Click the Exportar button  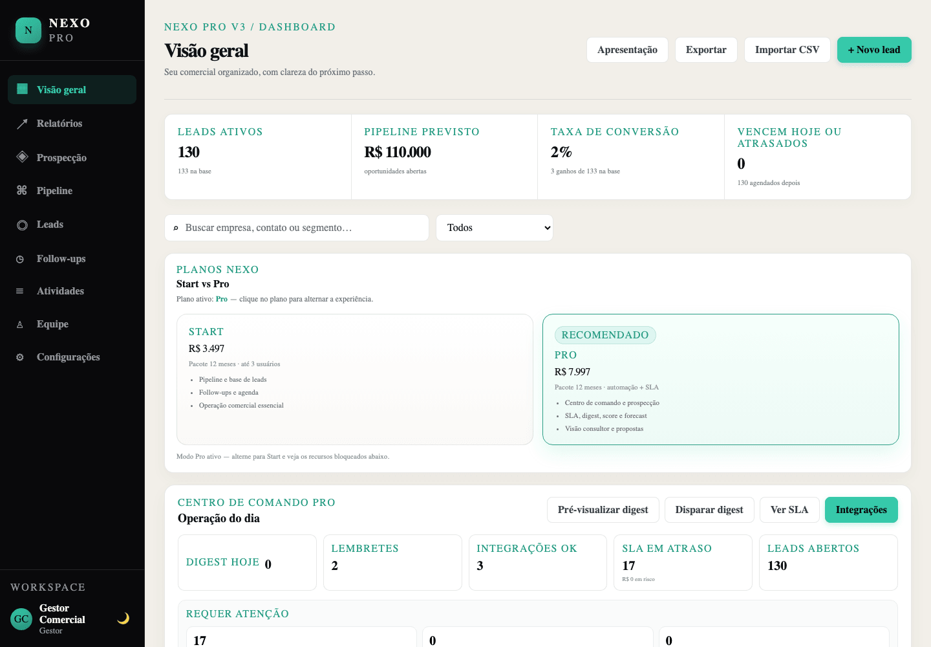click(x=706, y=50)
